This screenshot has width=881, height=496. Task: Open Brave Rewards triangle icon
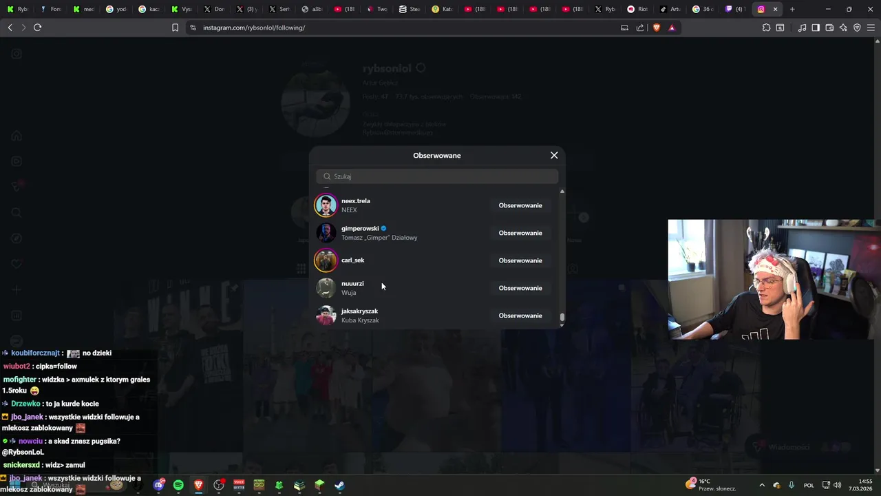point(672,28)
